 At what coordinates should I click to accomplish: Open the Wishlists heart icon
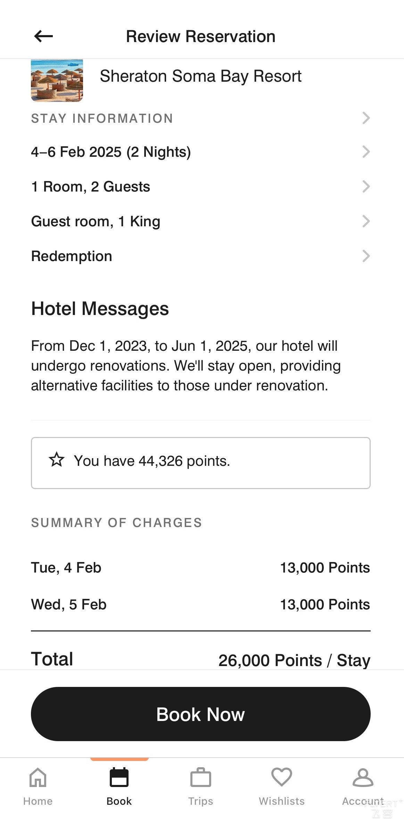281,777
